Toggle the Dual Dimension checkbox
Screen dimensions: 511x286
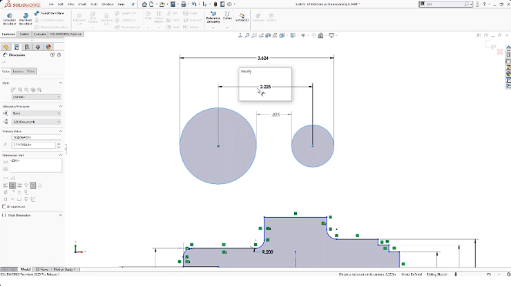pyautogui.click(x=4, y=215)
